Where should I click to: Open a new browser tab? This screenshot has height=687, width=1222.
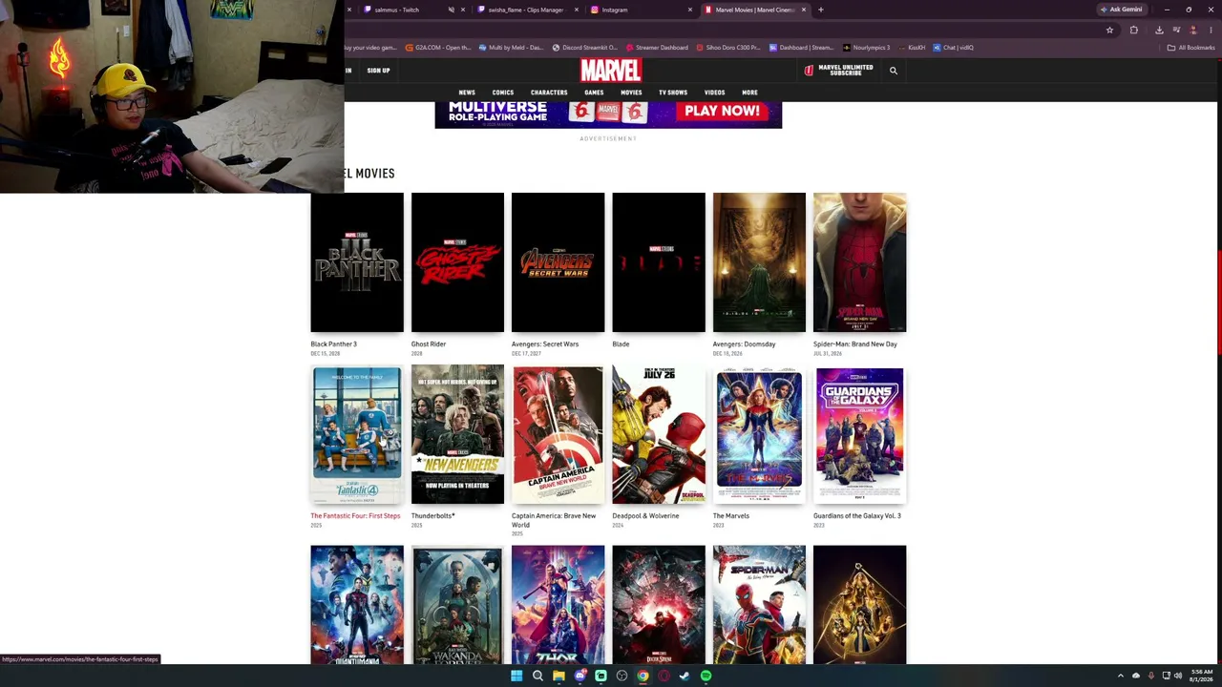820,10
